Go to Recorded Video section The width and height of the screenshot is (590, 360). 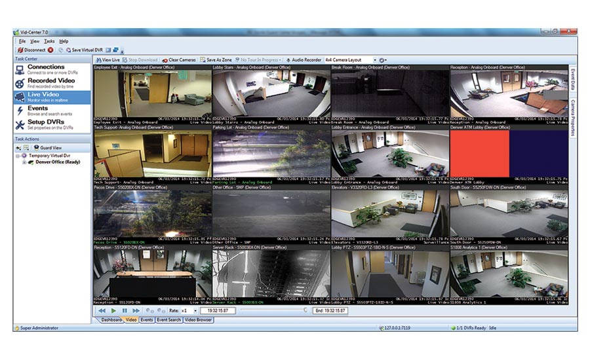coord(50,83)
